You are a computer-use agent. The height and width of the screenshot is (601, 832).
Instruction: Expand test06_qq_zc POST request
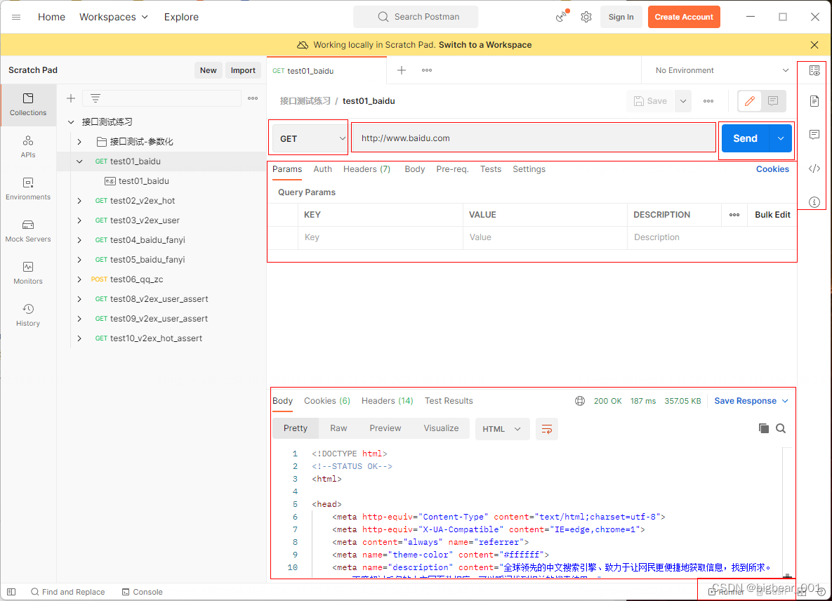point(79,279)
